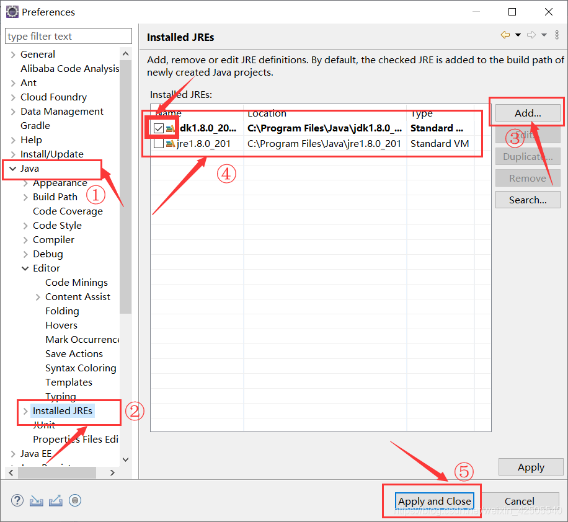Open the view menu three-dots icon
The width and height of the screenshot is (568, 522).
[557, 35]
